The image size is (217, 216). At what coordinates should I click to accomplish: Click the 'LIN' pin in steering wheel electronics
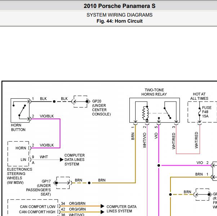coord(23,159)
